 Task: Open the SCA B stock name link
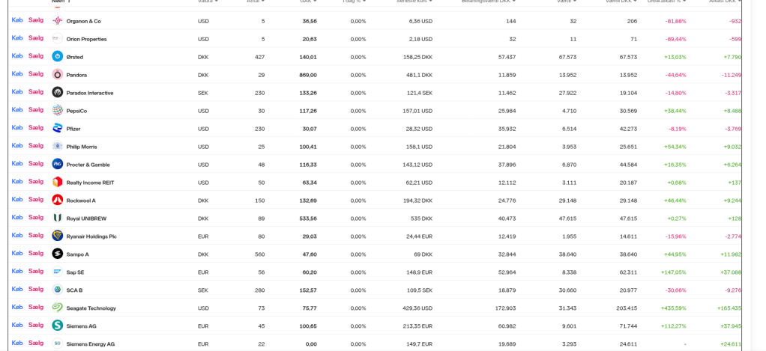tap(74, 290)
